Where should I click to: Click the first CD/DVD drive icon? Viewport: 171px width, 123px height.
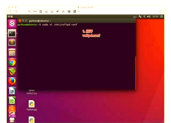tap(46, 11)
